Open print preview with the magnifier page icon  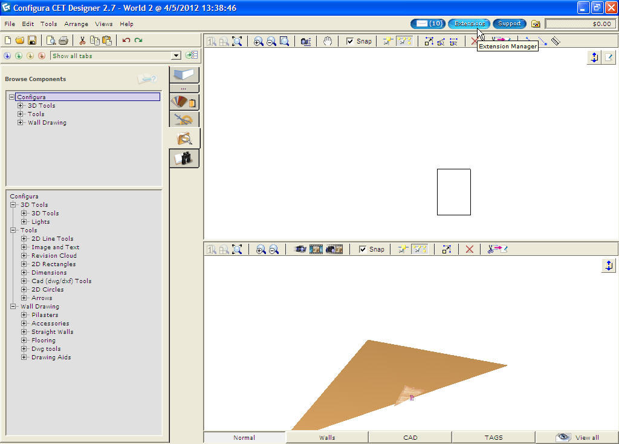tap(51, 41)
